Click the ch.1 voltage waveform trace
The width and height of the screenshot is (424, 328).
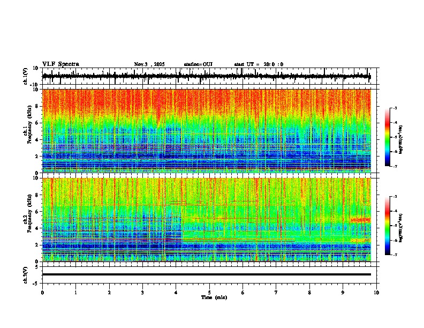point(206,76)
